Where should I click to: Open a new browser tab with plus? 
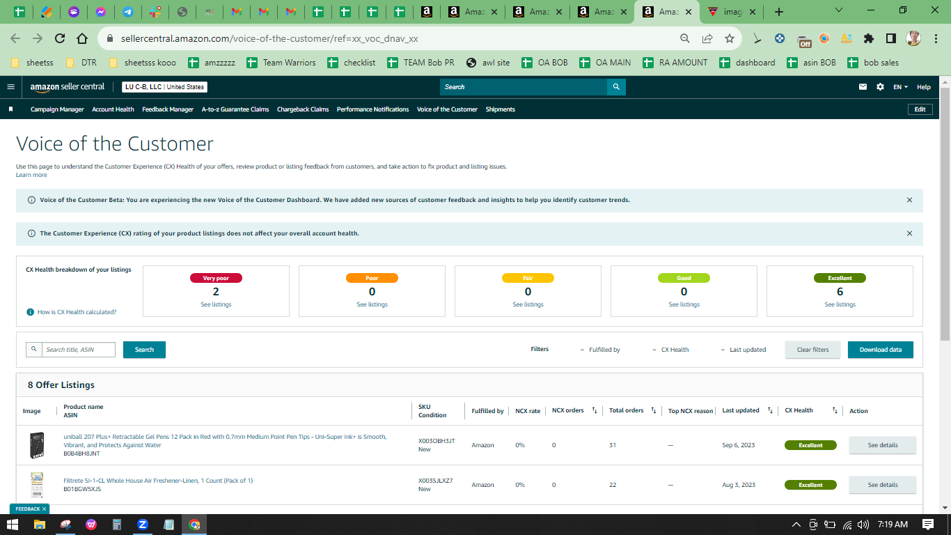[779, 12]
